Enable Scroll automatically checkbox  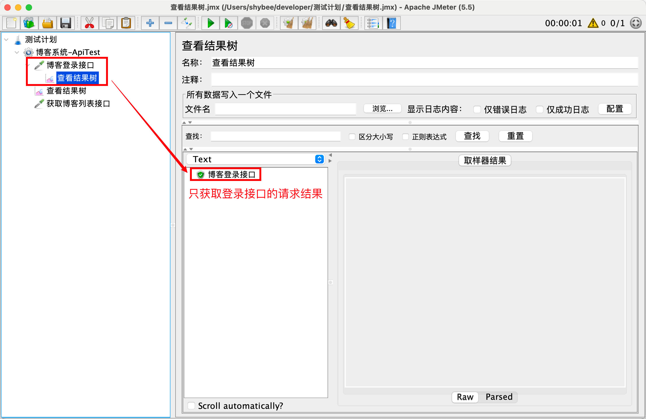tap(191, 406)
